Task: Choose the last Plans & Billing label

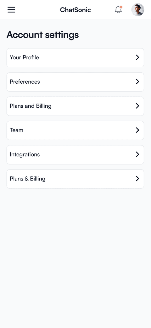Action: pyautogui.click(x=28, y=179)
